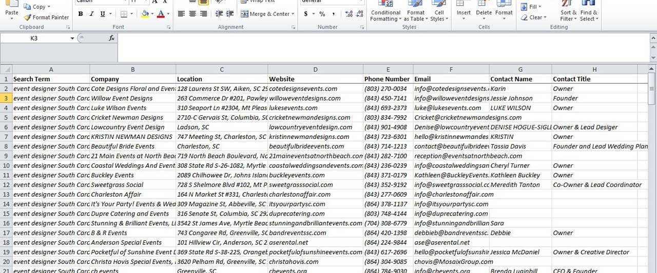Open font color dropdown arrow
Image resolution: width=657 pixels, height=273 pixels.
[x=168, y=14]
